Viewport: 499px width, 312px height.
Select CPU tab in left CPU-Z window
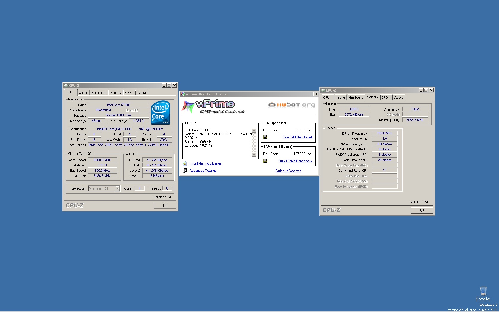(70, 92)
